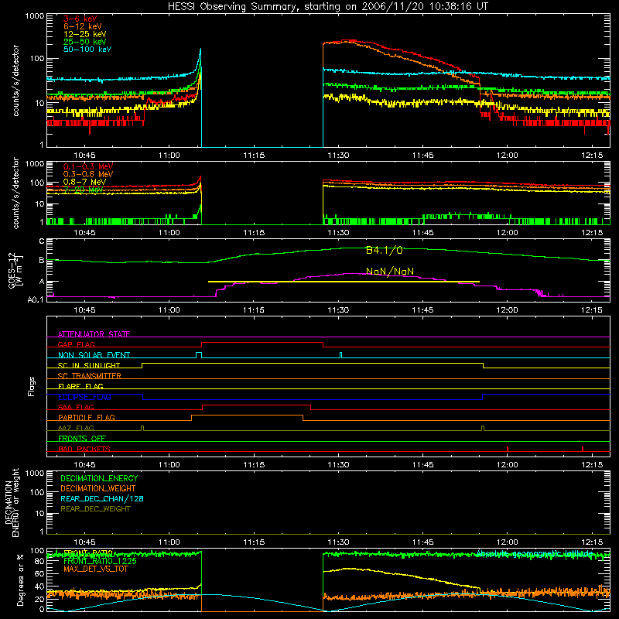Screen dimensions: 619x619
Task: Click the FRONT_RATIO_1225 legend label
Action: click(x=100, y=561)
